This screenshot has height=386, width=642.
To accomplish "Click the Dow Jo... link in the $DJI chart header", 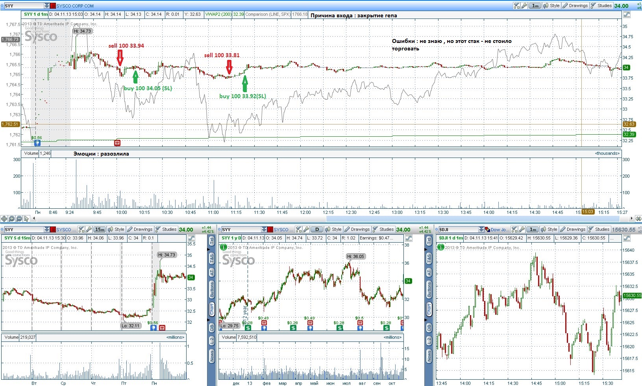I will [500, 230].
